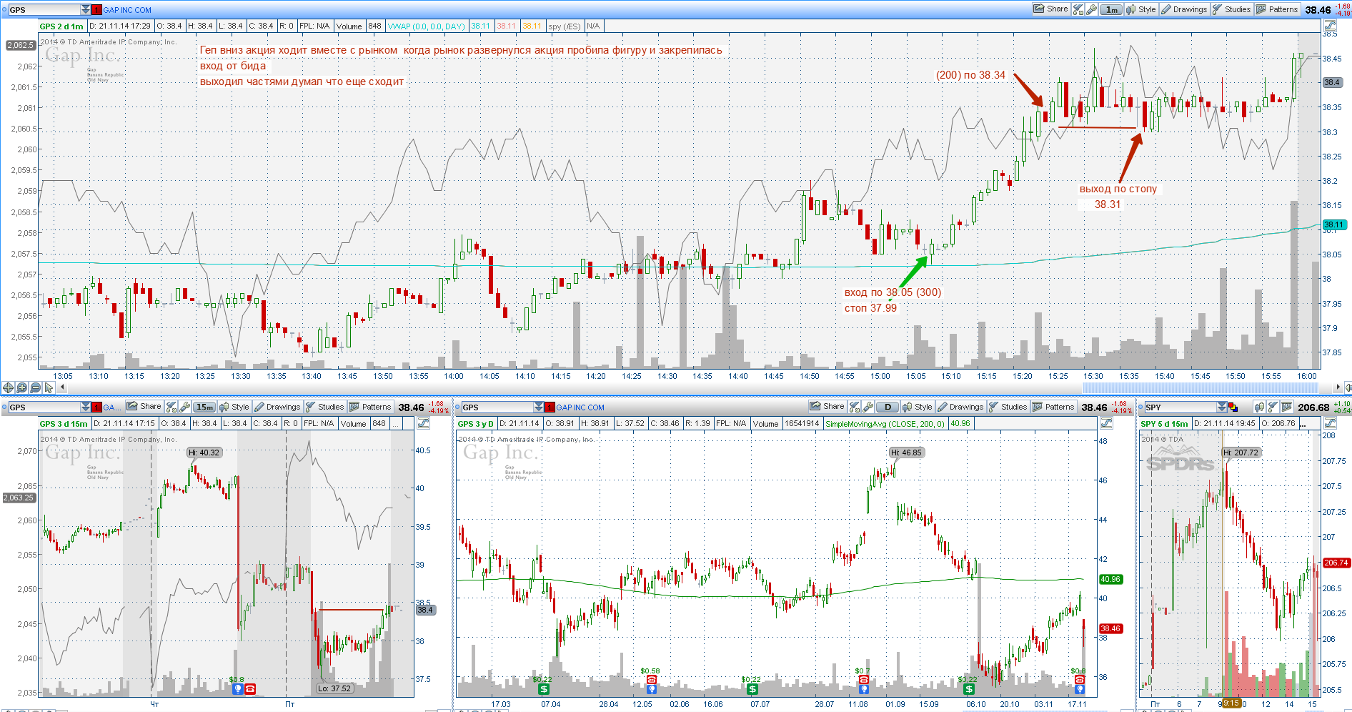This screenshot has width=1352, height=712.
Task: Click the blue dividend icon in the 15m chart
Action: click(238, 689)
